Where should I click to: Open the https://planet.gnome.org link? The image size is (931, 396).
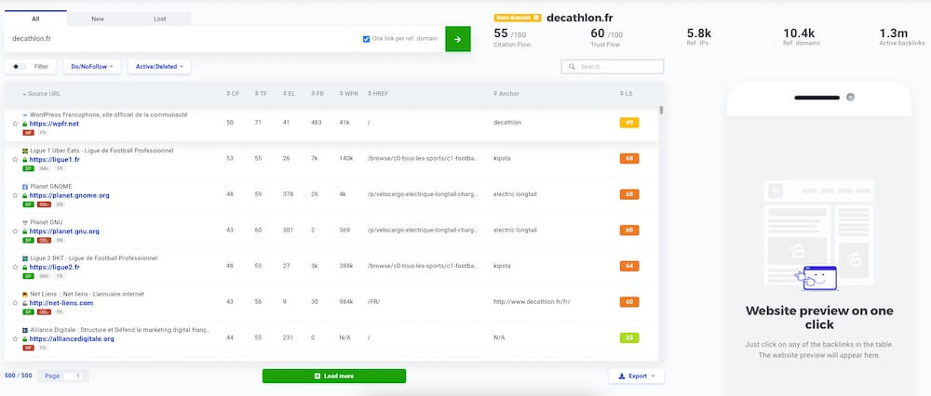pyautogui.click(x=70, y=195)
